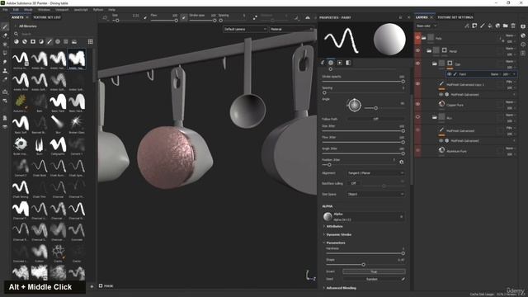Delete layer trash icon in Layers
Viewport: 528px width, 297px height.
coord(513,26)
